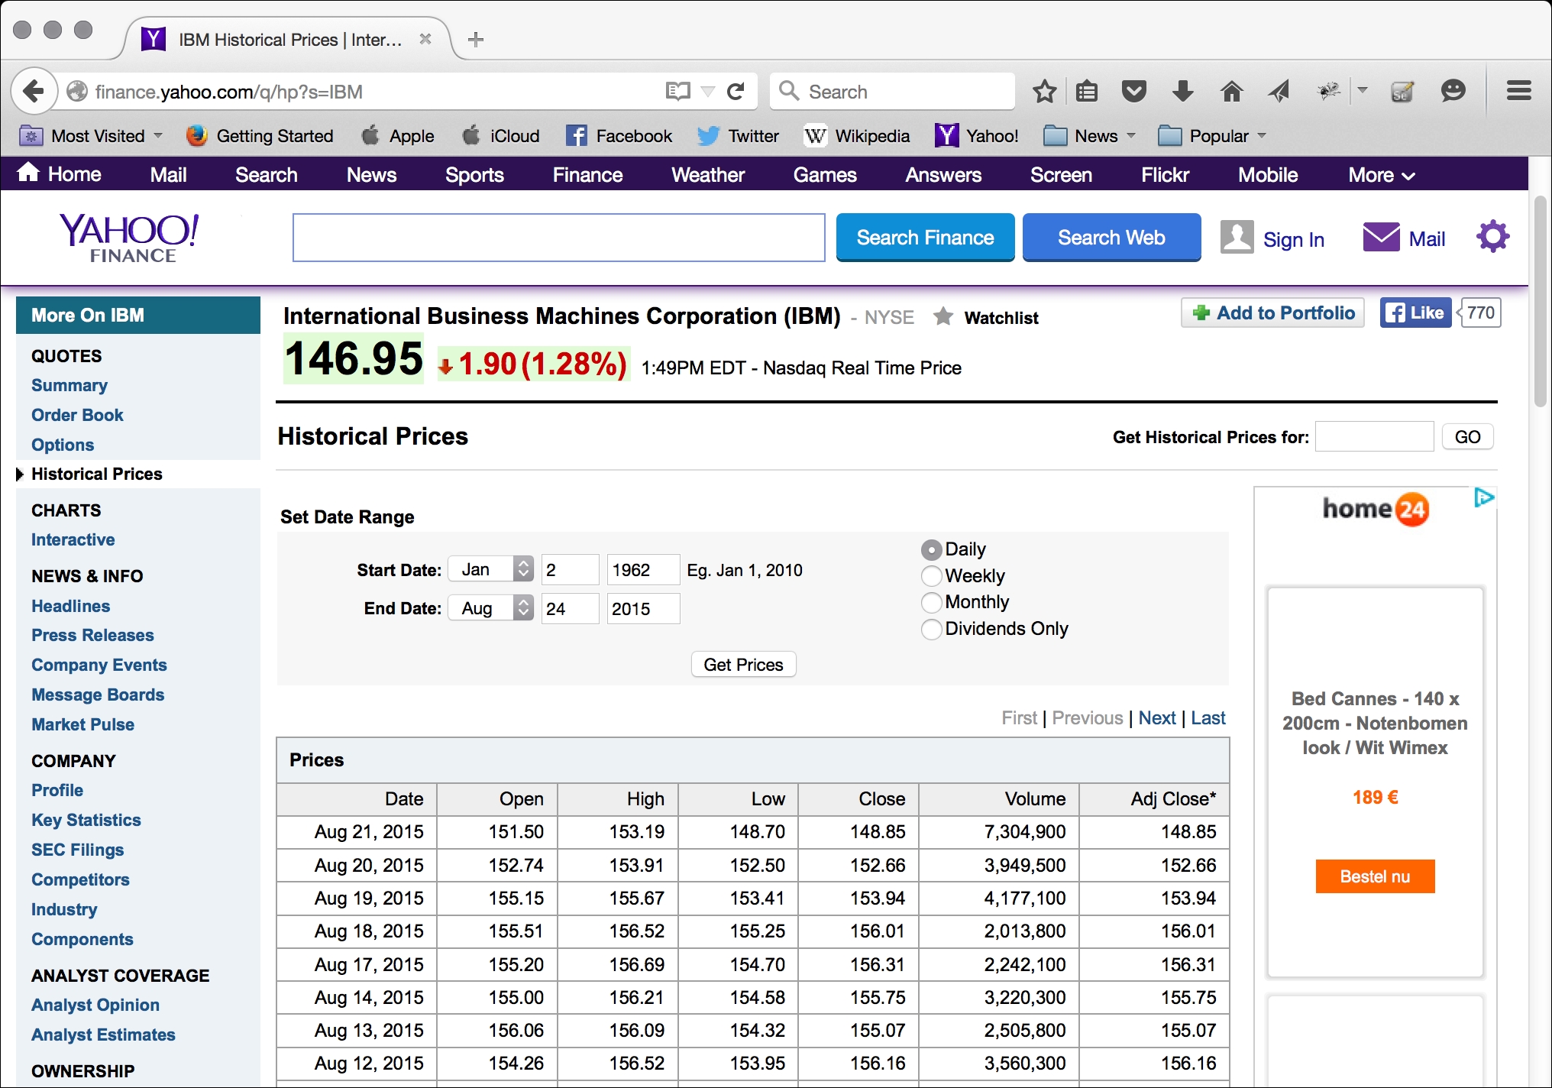This screenshot has height=1088, width=1552.
Task: Click the browser back arrow button
Action: 34,92
